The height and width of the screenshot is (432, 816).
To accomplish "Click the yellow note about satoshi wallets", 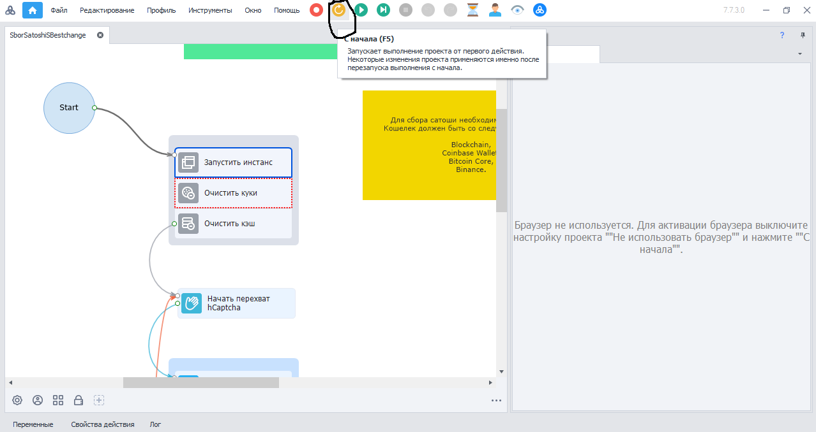I will point(429,145).
